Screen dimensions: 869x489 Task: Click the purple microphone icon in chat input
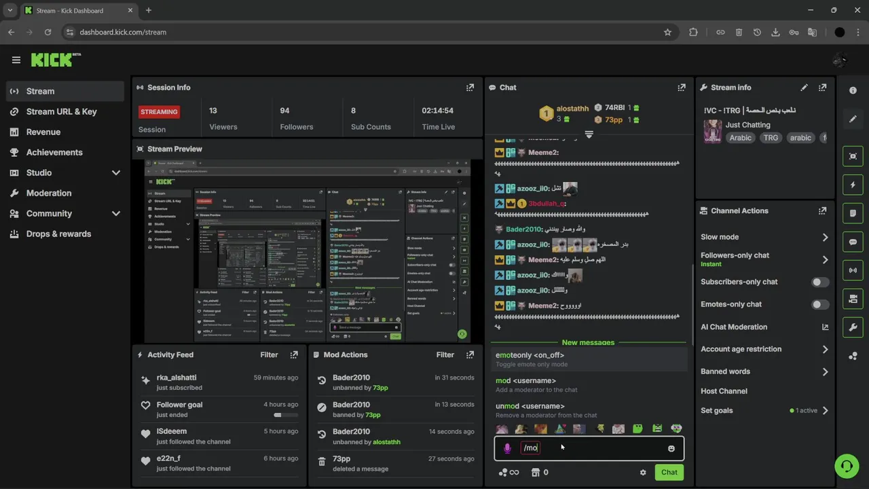pos(507,448)
